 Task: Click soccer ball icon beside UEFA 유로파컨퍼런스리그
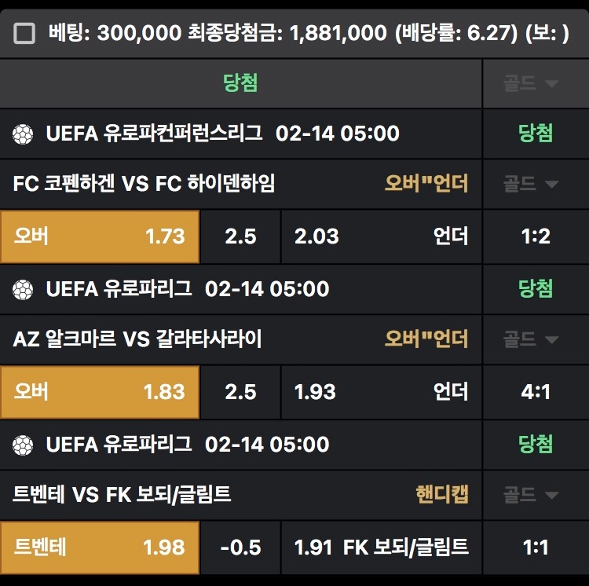(23, 134)
